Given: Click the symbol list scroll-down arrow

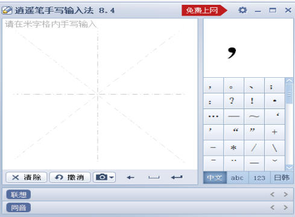Looking at the screenshot, I should click(x=289, y=168).
